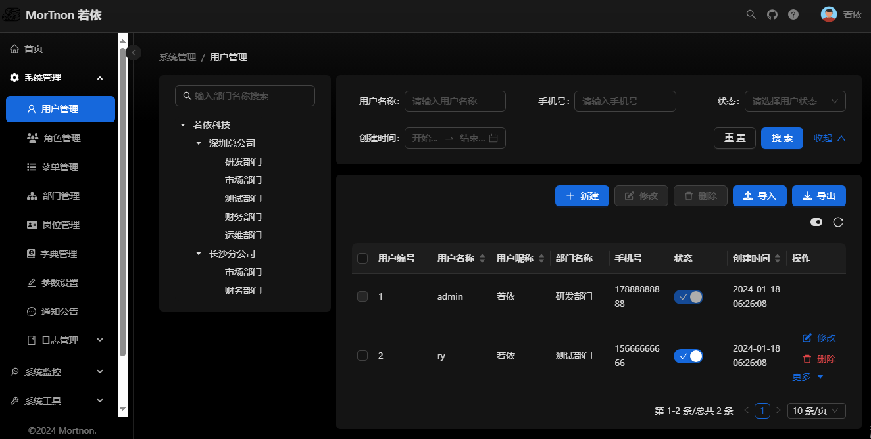
Task: Click the search magnifier icon in top bar
Action: pos(751,14)
